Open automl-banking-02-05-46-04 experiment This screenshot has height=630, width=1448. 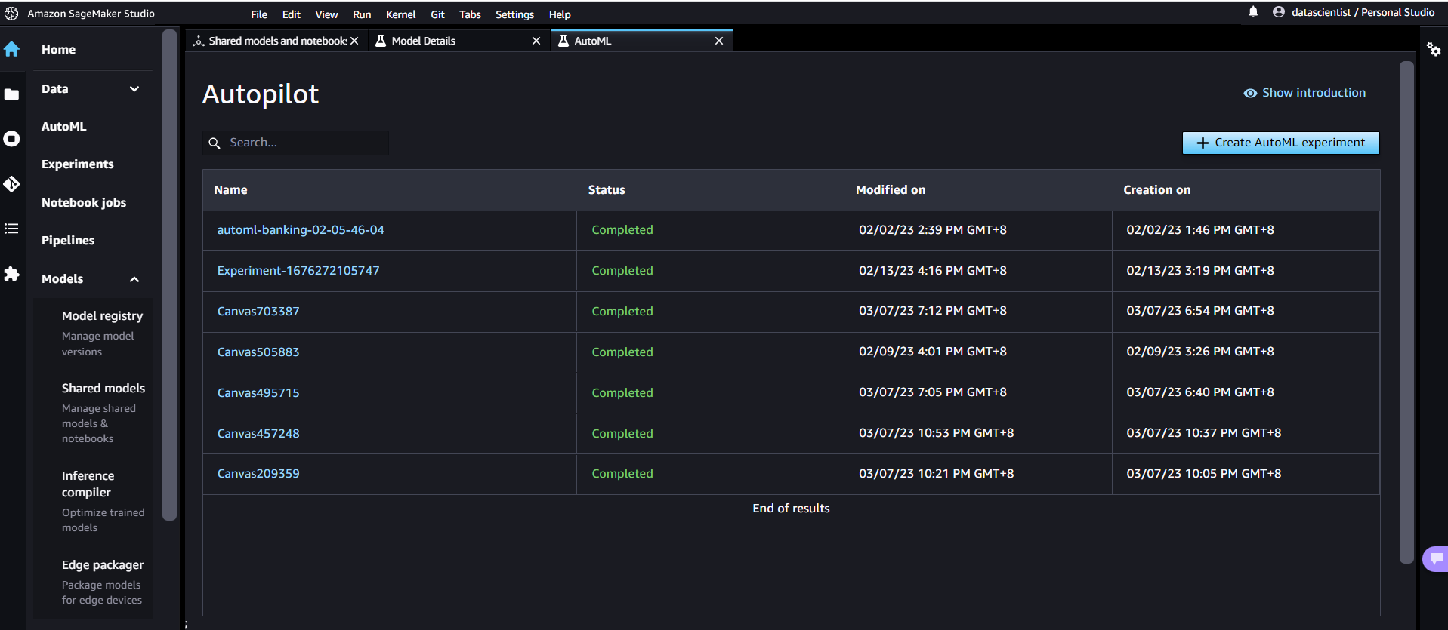click(x=301, y=230)
